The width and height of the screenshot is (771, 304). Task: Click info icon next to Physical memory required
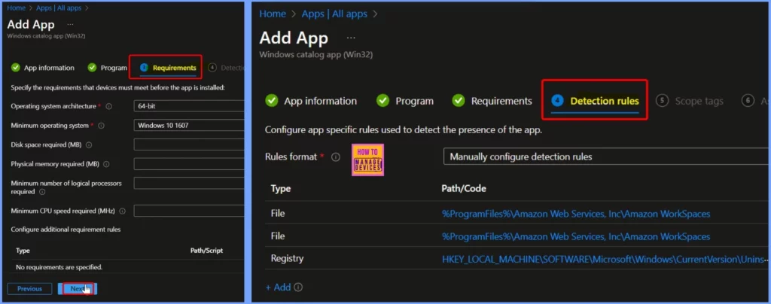pyautogui.click(x=106, y=164)
